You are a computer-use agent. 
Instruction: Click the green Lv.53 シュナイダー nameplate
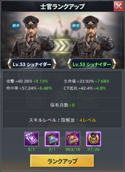click(92, 64)
